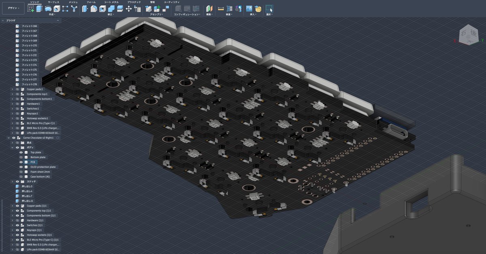Image resolution: width=486 pixels, height=254 pixels.
Task: Select the Press Pull tool icon
Action: tap(85, 8)
